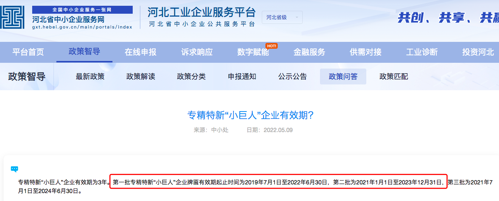Open 工业诊断 navigation item
499x201 pixels.
[422, 52]
